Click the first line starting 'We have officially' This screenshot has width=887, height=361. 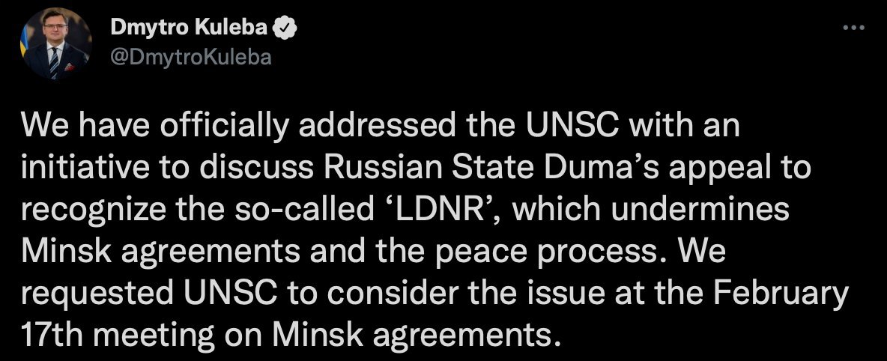[x=381, y=127]
